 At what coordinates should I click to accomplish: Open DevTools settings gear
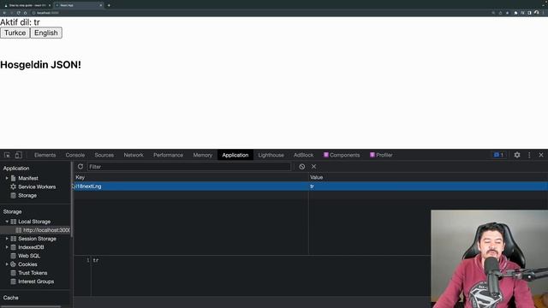point(517,155)
